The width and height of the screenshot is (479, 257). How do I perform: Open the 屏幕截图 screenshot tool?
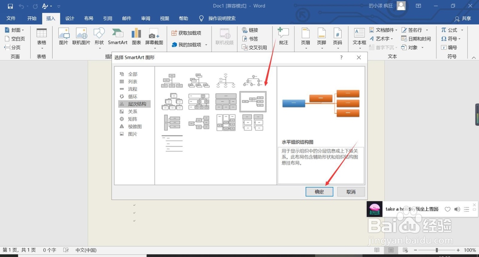pyautogui.click(x=154, y=38)
